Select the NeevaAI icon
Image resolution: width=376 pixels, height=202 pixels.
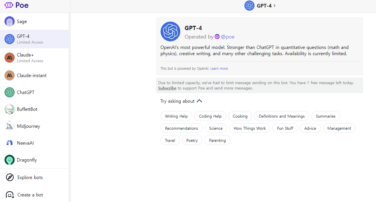click(9, 143)
